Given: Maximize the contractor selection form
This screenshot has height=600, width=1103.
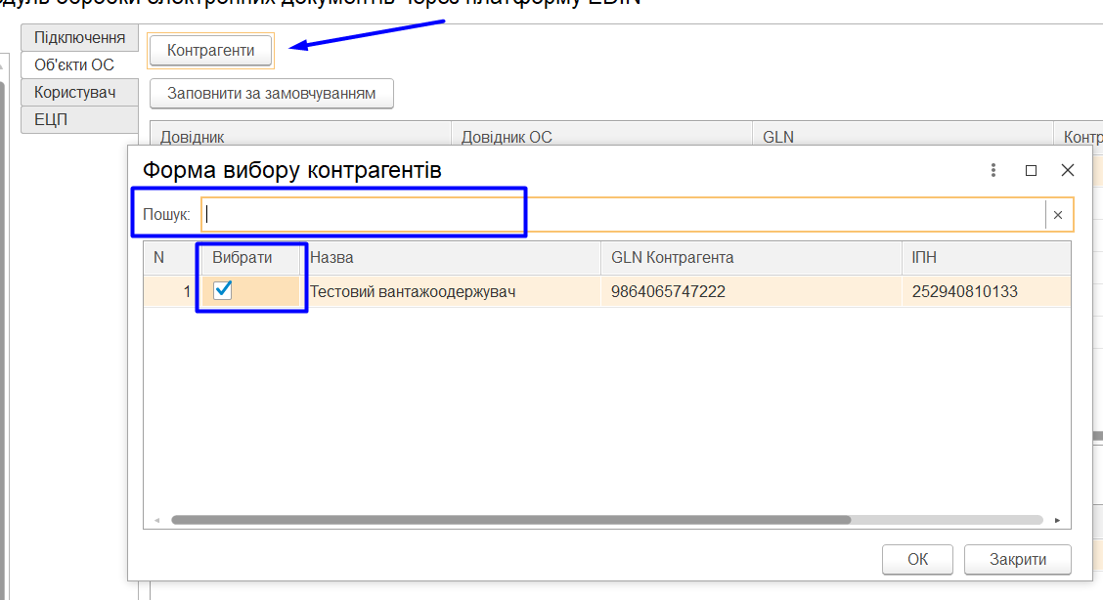Looking at the screenshot, I should [x=1032, y=170].
